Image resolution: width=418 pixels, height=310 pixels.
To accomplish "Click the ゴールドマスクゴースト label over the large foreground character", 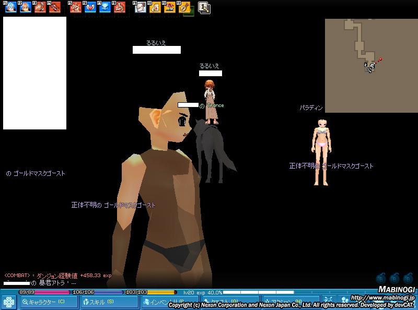I will point(113,205).
